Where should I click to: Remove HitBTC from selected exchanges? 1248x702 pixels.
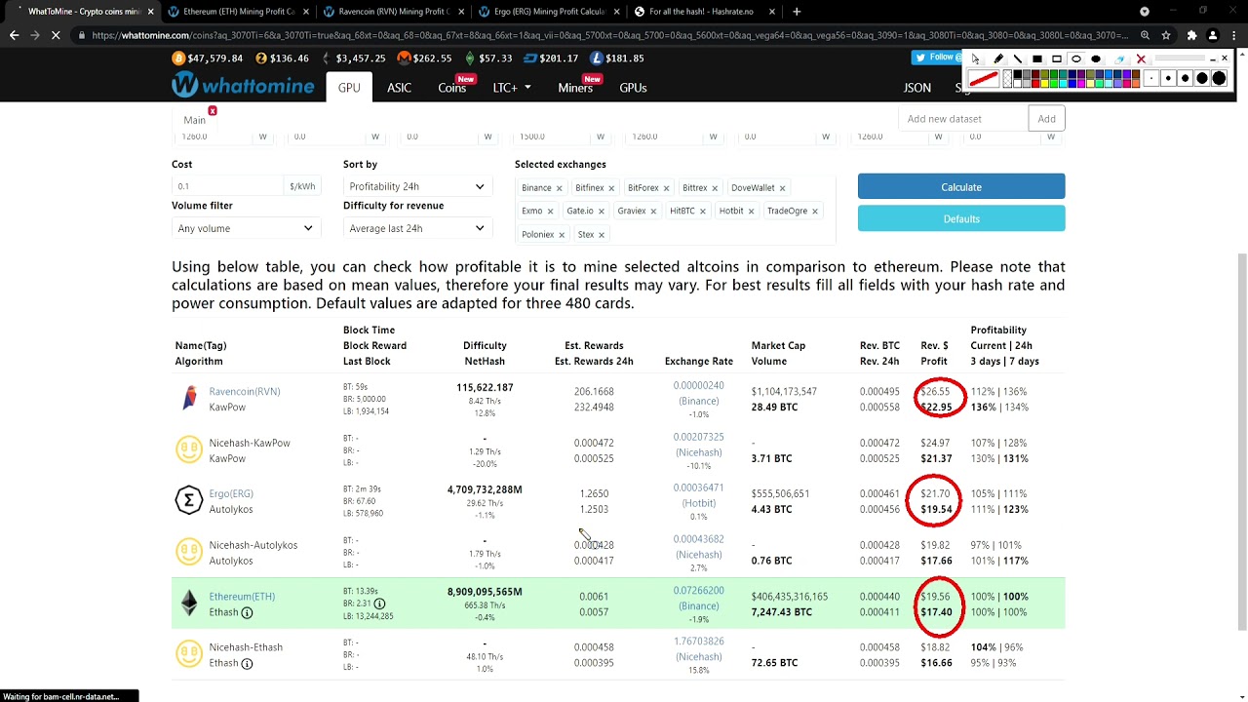pyautogui.click(x=702, y=212)
